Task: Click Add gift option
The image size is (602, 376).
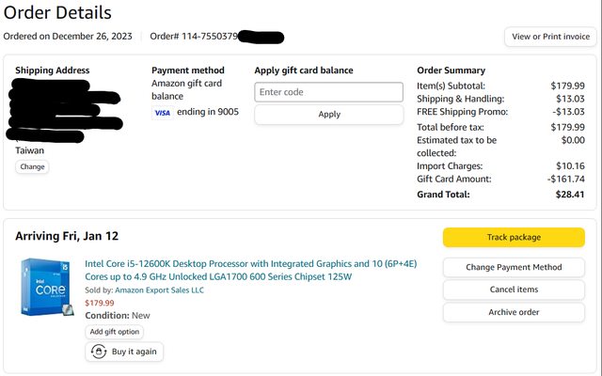Action: [x=115, y=332]
